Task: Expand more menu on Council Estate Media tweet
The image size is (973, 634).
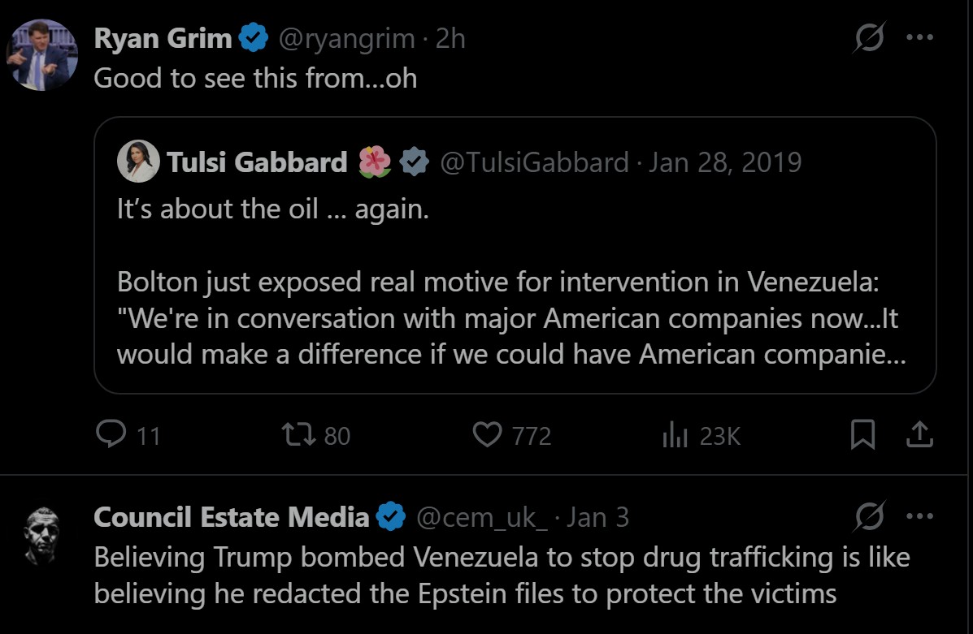Action: click(x=919, y=516)
